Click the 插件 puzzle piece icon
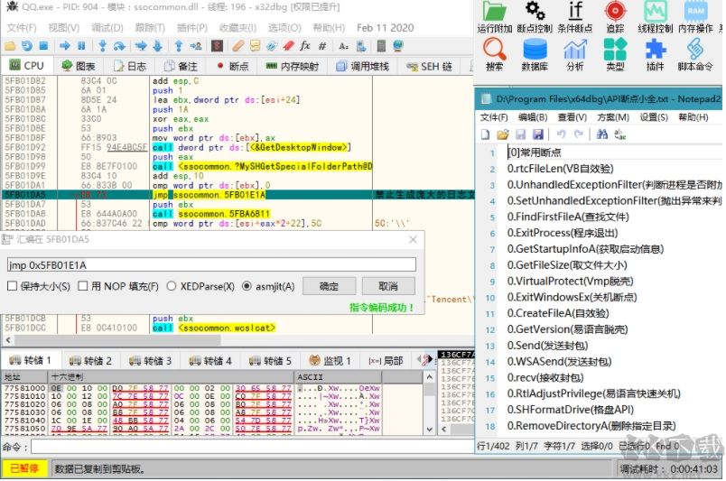The width and height of the screenshot is (726, 481). (x=655, y=50)
